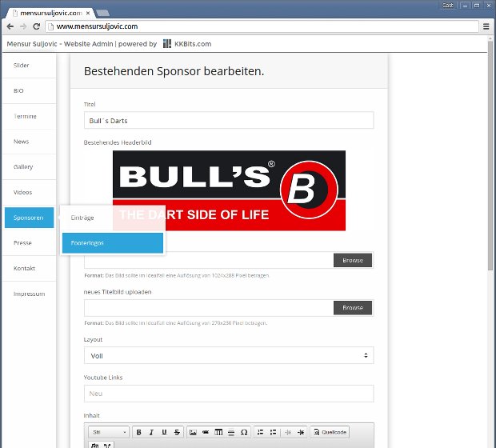Click the find/replace binoculars icon
Image resolution: width=496 pixels, height=448 pixels.
[x=94, y=445]
